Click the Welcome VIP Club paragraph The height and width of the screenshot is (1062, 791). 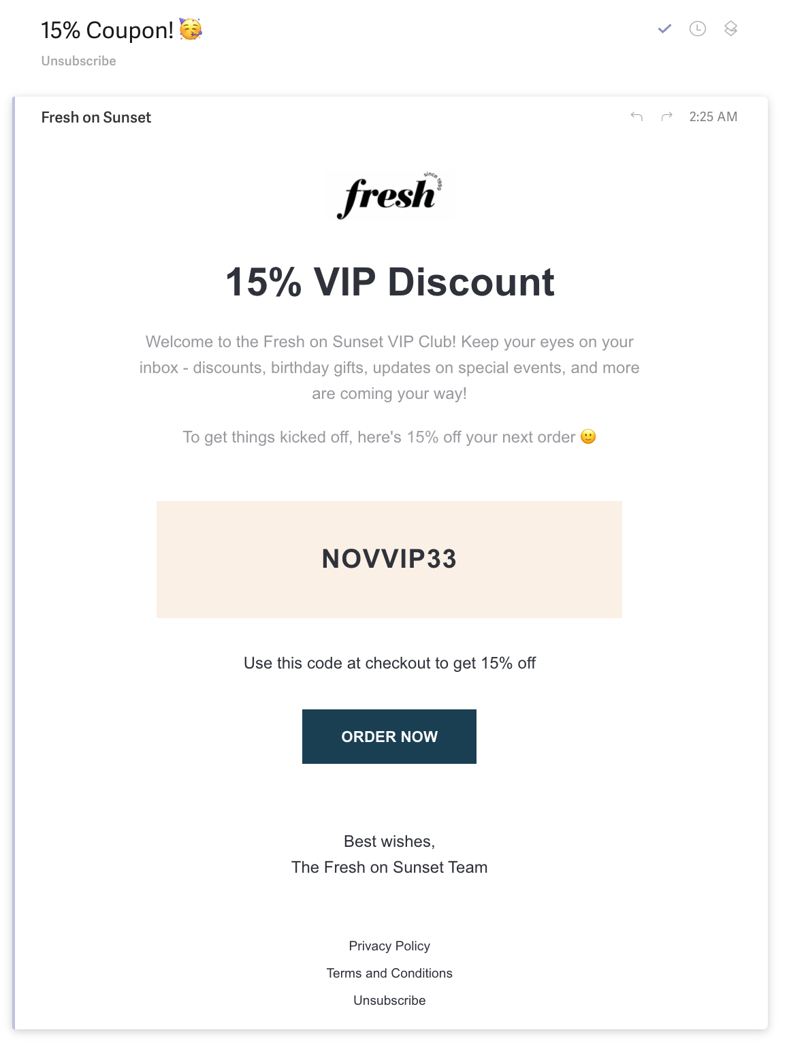tap(389, 368)
